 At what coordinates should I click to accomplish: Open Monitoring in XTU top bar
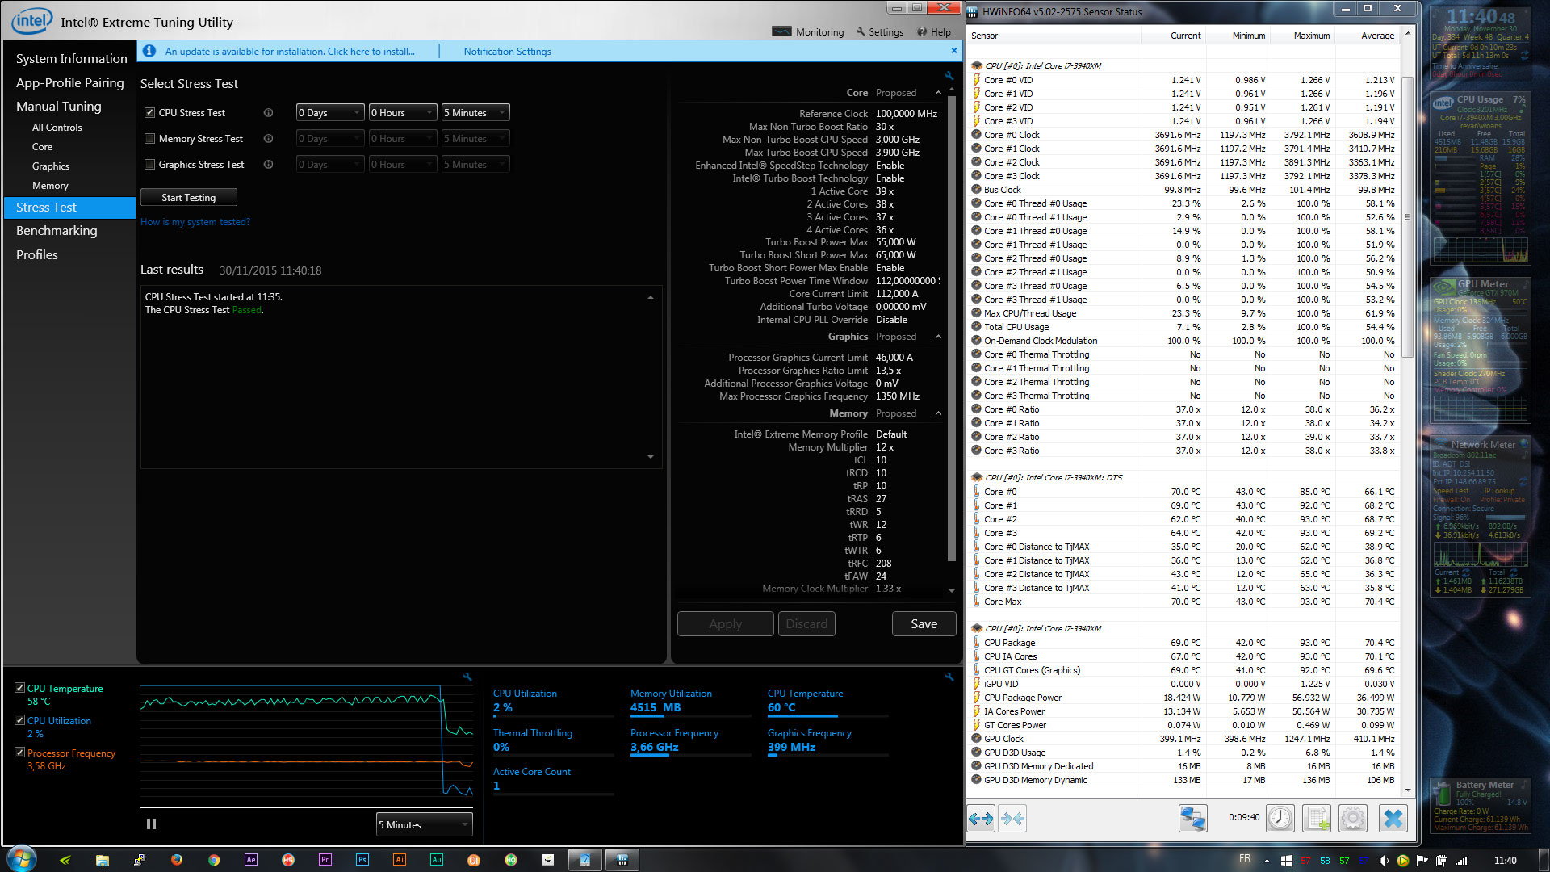pos(808,32)
